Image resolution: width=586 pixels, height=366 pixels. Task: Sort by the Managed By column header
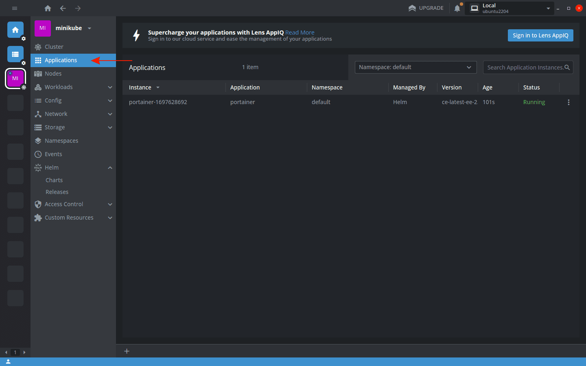413,87
